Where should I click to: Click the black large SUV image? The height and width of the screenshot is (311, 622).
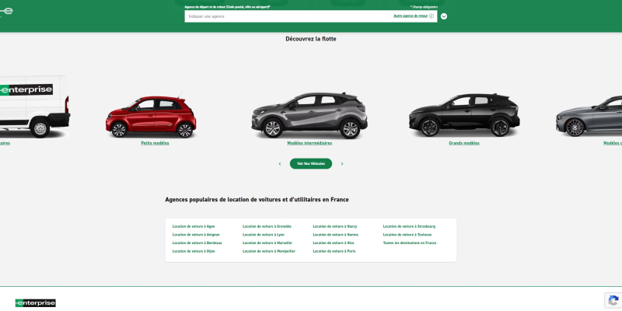464,115
